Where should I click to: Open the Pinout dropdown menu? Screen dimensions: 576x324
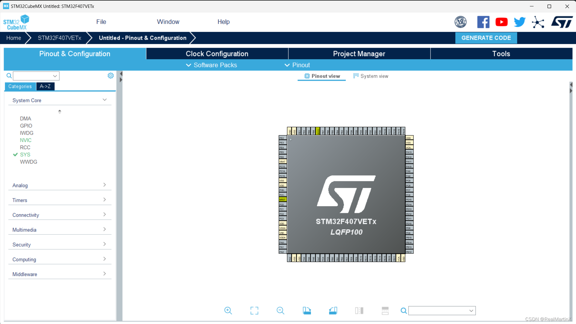click(x=297, y=65)
